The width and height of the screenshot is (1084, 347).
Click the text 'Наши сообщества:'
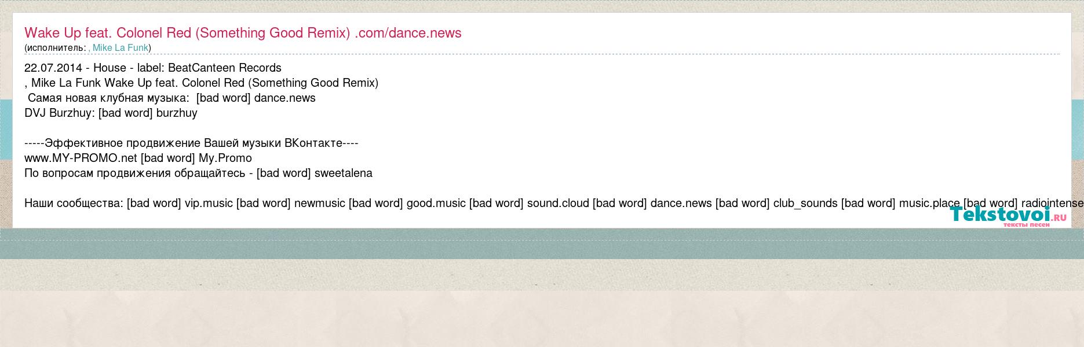pyautogui.click(x=74, y=203)
